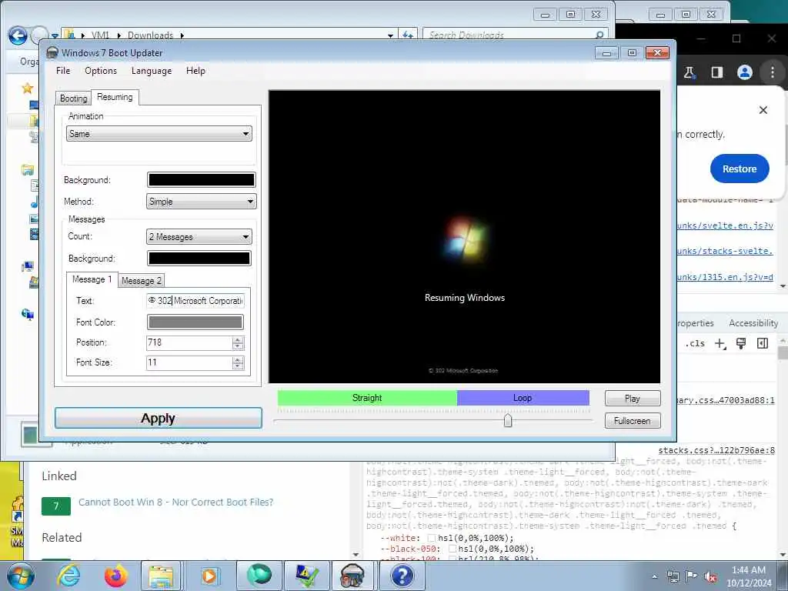Click the Explorer back arrow button
This screenshot has height=591, width=788.
click(x=18, y=35)
